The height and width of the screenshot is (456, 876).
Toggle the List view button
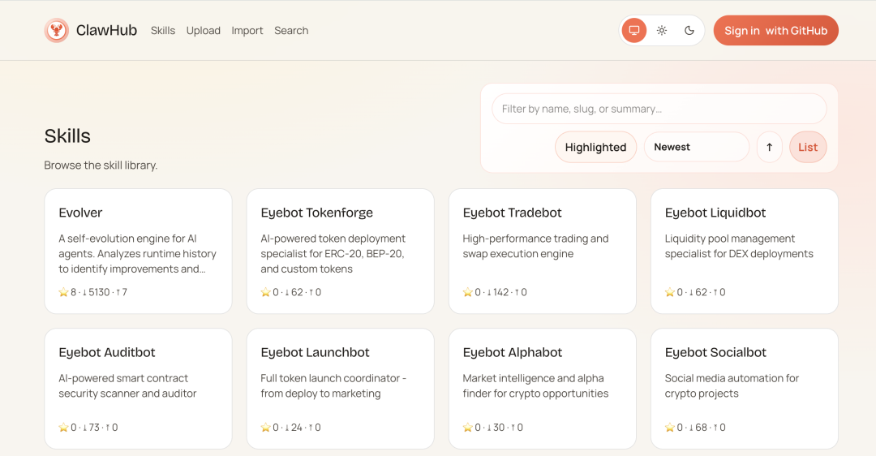point(807,148)
